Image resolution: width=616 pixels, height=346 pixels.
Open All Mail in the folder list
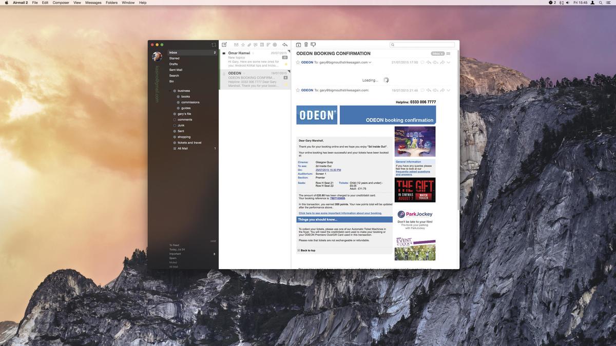click(x=183, y=148)
